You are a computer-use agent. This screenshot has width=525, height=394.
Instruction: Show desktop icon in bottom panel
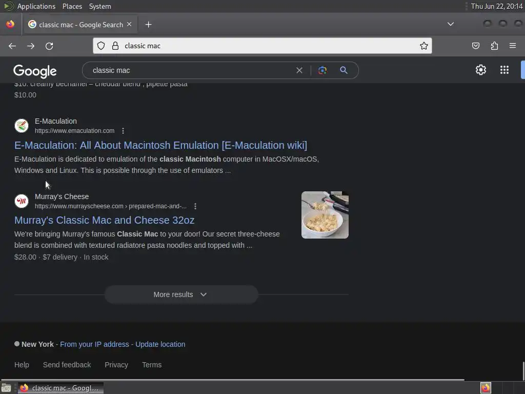[x=6, y=388]
